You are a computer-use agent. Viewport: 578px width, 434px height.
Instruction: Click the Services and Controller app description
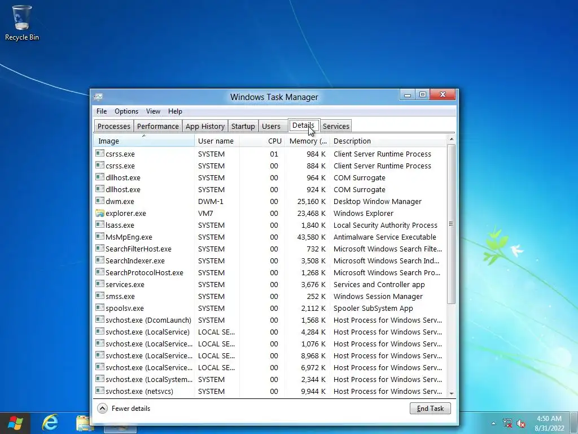(x=379, y=285)
